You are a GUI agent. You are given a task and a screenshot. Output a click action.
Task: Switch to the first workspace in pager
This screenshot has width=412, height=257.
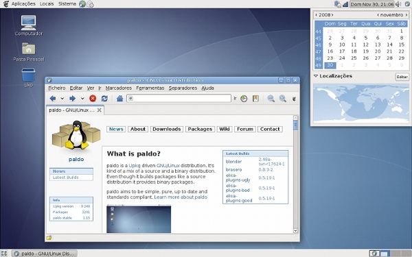click(374, 254)
